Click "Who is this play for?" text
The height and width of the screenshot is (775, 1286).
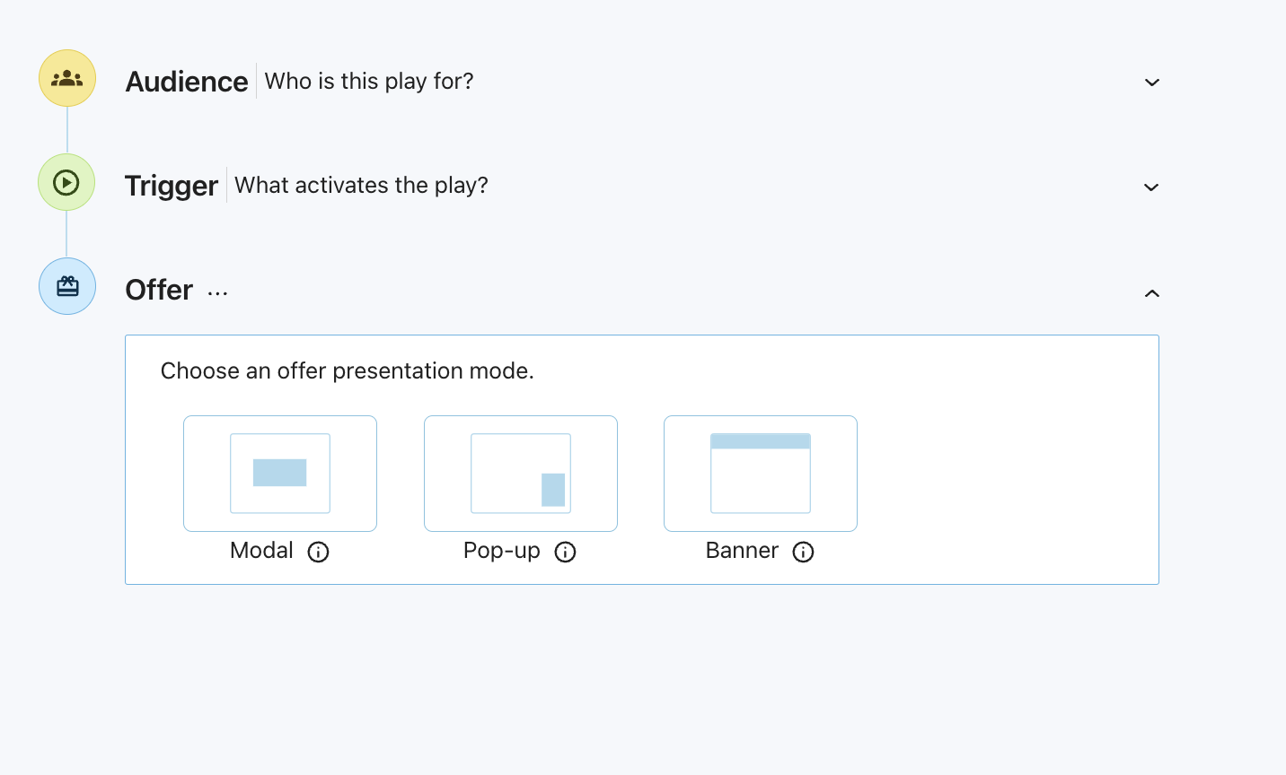pos(369,82)
